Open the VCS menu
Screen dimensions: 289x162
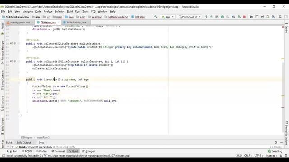point(93,11)
